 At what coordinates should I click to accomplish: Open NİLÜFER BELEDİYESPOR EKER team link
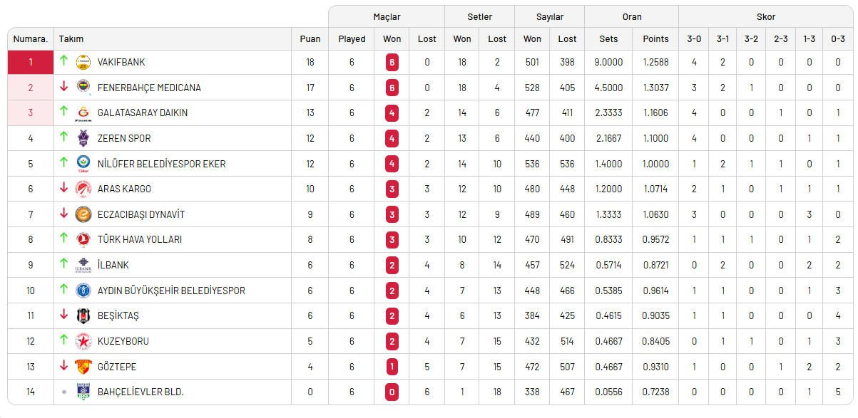(161, 164)
